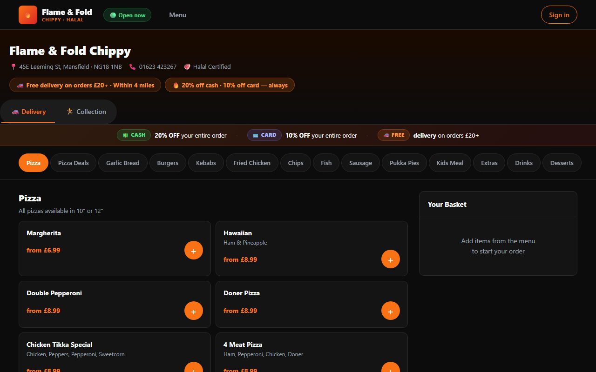Click the 4 Meat Pizza name

243,345
